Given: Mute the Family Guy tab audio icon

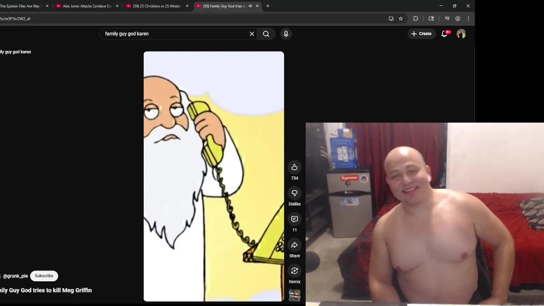Looking at the screenshot, I should coord(250,6).
